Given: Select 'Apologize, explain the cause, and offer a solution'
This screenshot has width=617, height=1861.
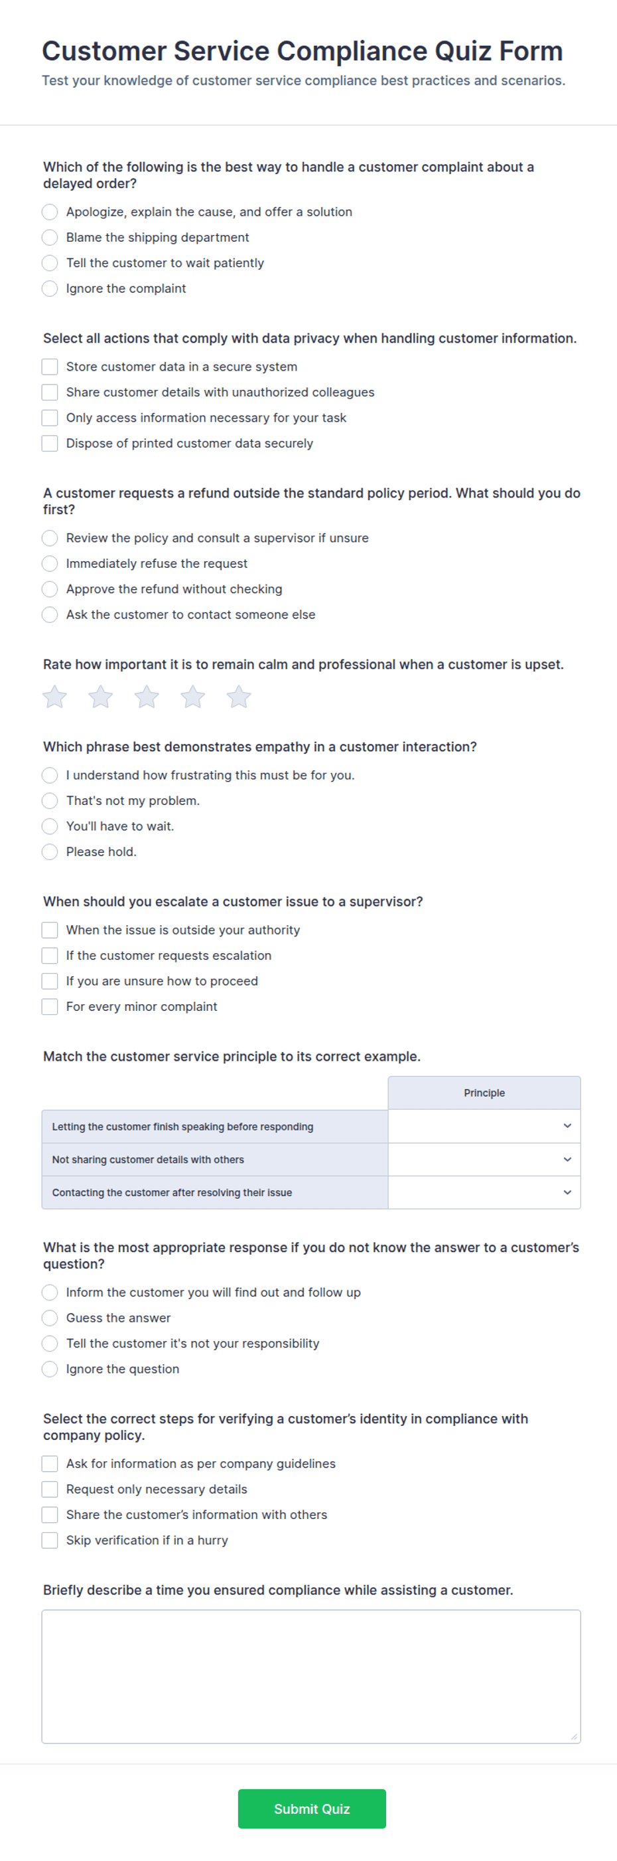Looking at the screenshot, I should coord(50,212).
